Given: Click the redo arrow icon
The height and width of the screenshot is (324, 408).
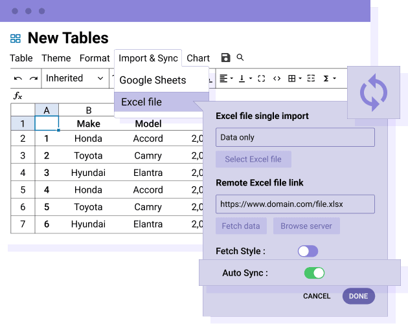Looking at the screenshot, I should tap(33, 79).
